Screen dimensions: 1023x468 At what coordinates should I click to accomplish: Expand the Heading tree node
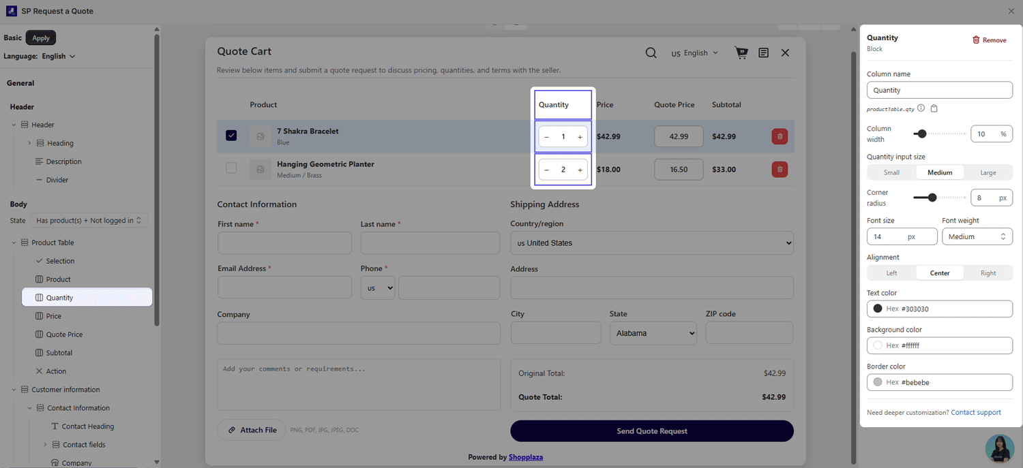(29, 143)
